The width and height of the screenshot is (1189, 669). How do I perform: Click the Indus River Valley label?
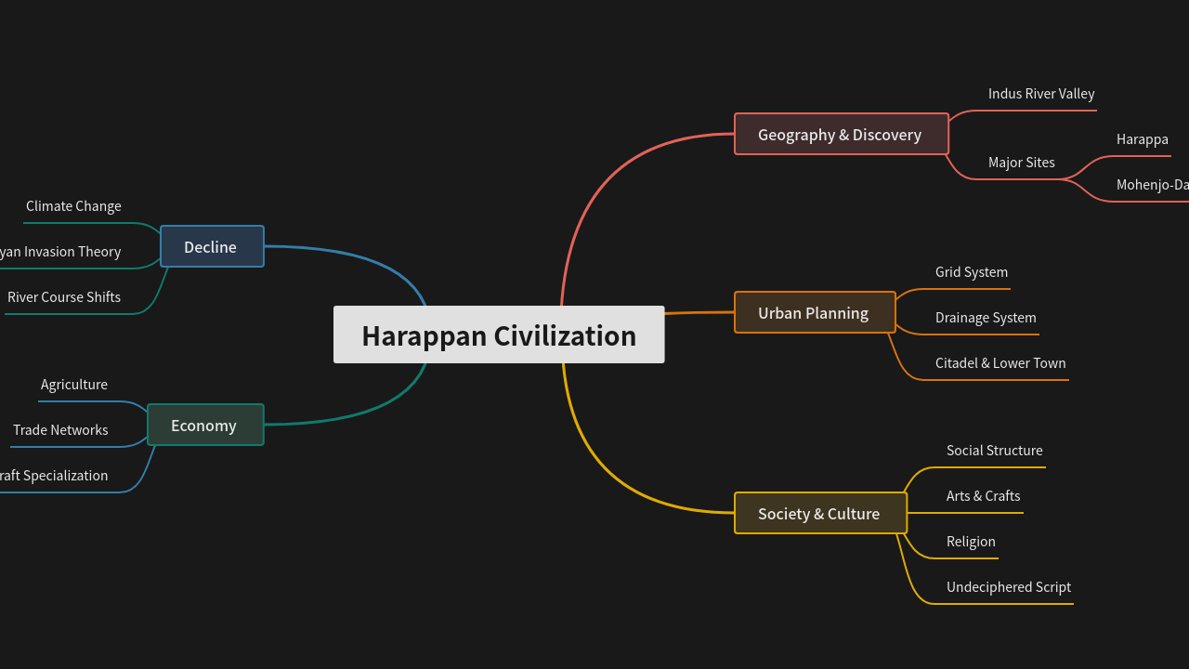(x=1041, y=93)
